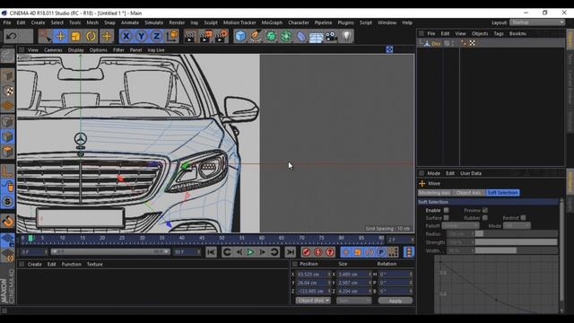Select the Scale tool in top toolbar
The height and width of the screenshot is (323, 574).
pos(75,36)
